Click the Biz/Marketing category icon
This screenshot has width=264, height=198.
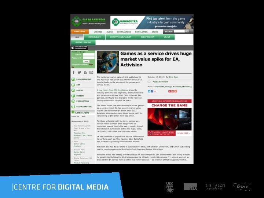click(x=73, y=107)
